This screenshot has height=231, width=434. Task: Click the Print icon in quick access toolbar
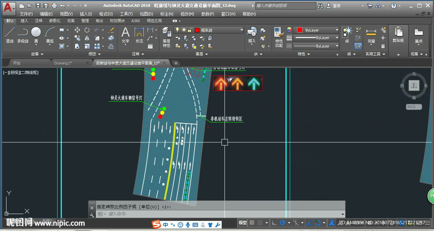(x=54, y=6)
